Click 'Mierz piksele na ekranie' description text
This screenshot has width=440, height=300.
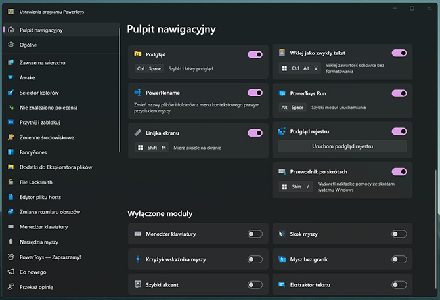tap(197, 148)
